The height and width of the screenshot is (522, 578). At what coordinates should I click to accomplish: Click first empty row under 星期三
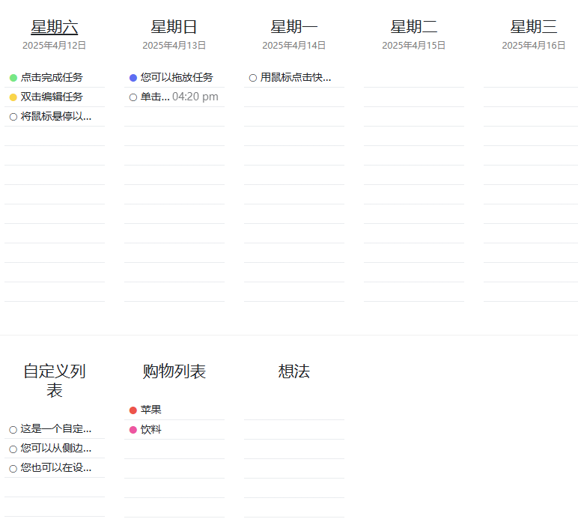coord(531,78)
